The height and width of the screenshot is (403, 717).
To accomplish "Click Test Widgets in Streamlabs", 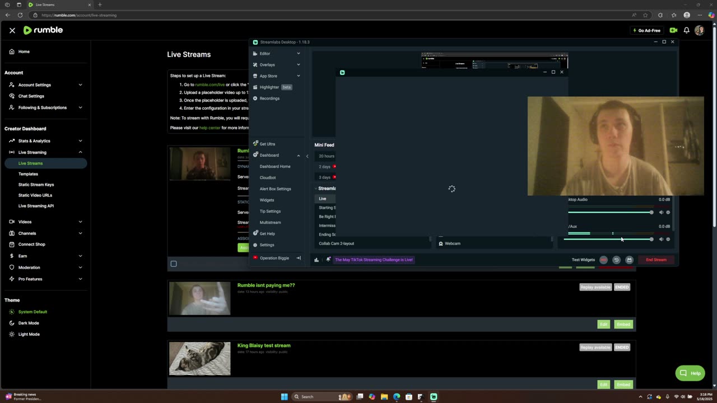I will (x=583, y=260).
